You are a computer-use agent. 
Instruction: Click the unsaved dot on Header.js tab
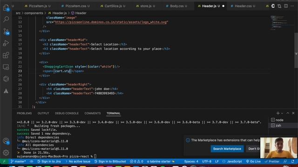pos(223,6)
